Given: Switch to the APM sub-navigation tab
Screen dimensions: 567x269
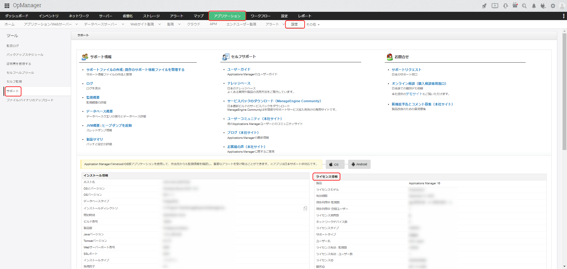Looking at the screenshot, I should 213,24.
